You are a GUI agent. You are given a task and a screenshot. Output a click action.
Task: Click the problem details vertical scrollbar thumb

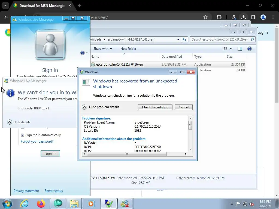pos(190,125)
